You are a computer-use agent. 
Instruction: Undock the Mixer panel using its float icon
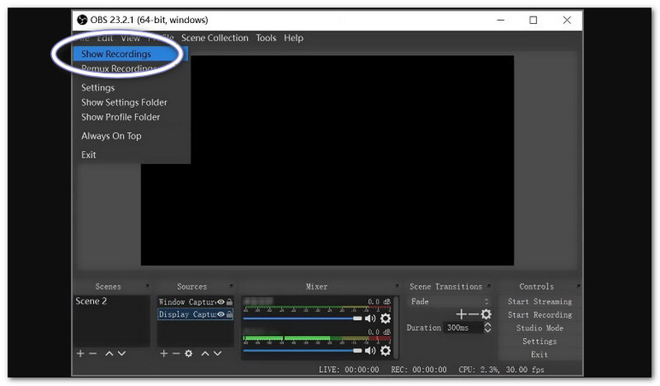click(397, 286)
